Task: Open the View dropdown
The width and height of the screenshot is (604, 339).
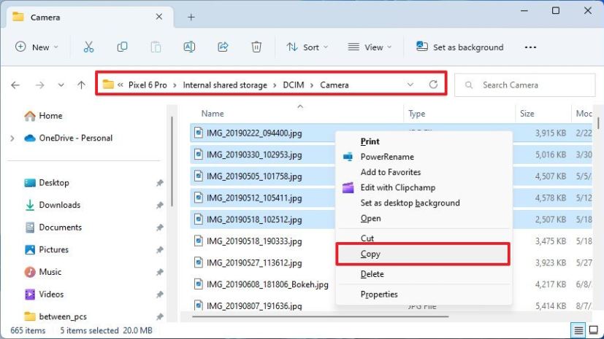Action: [x=370, y=47]
